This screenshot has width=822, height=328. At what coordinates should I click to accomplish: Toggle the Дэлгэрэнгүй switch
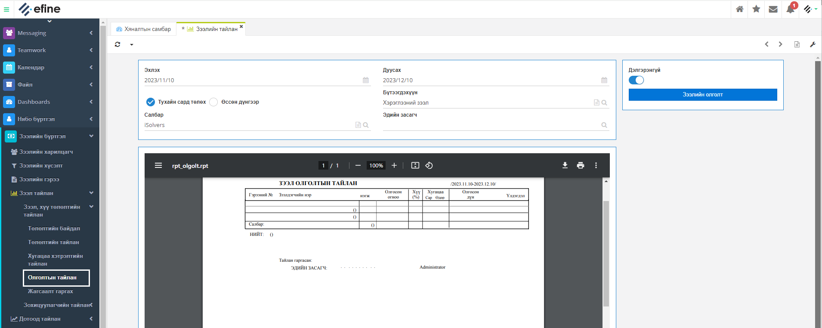pyautogui.click(x=636, y=80)
